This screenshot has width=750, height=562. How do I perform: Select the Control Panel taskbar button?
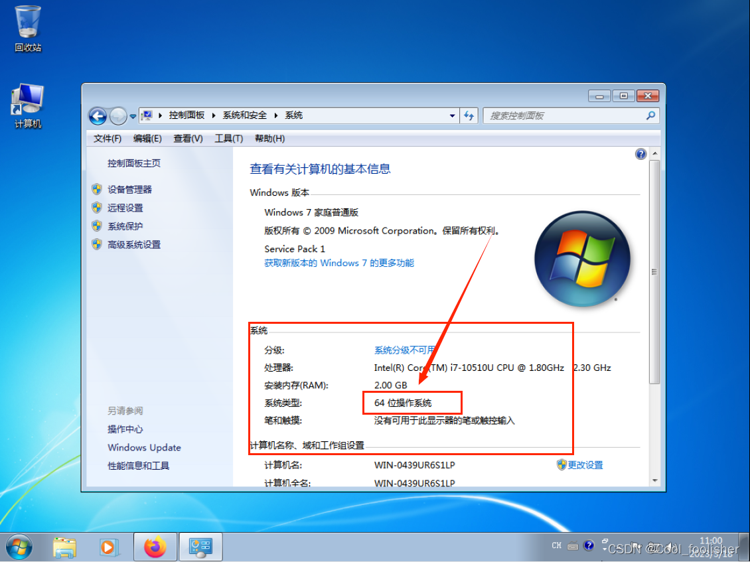pos(200,547)
